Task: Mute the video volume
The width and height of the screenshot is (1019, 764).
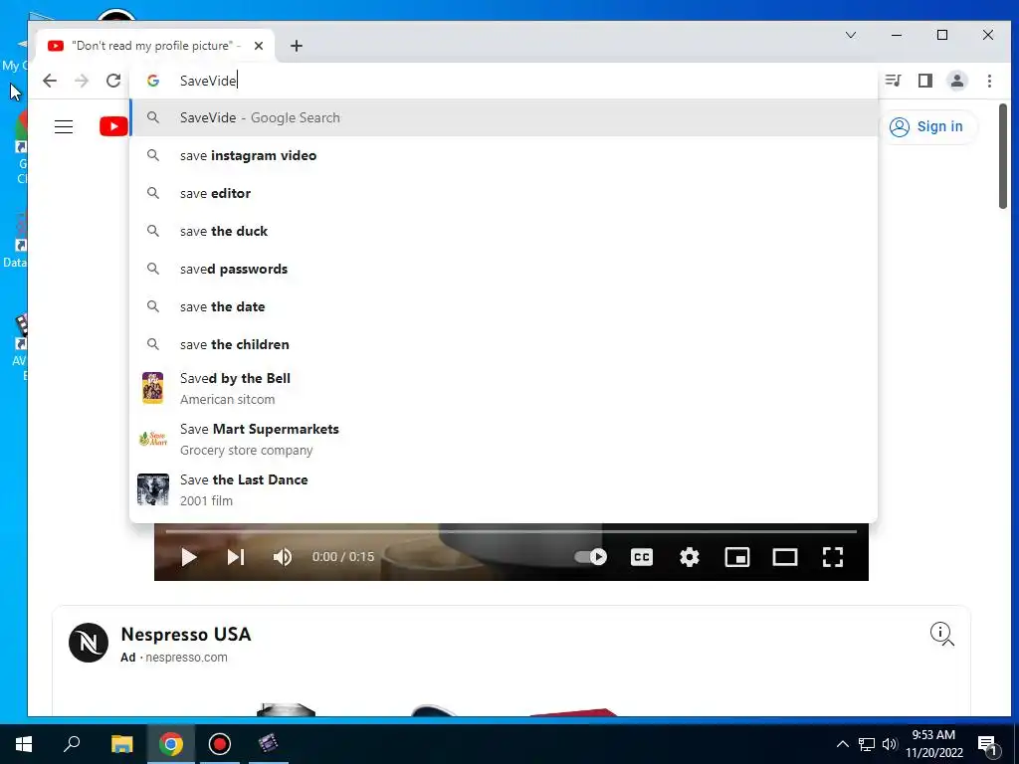Action: (282, 557)
